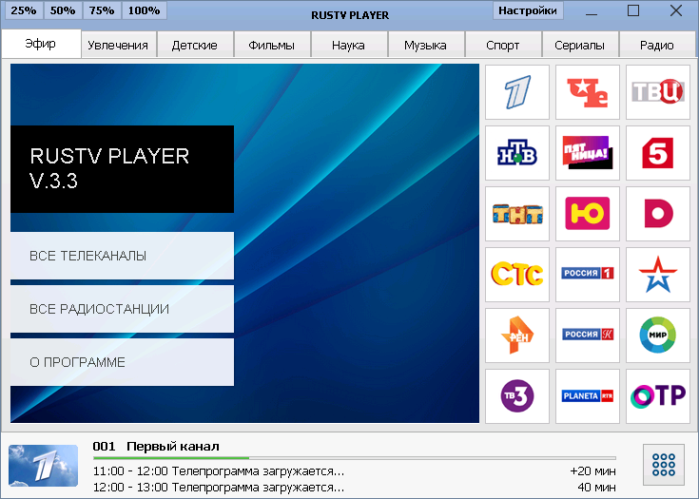Open the TNT channel logo tile
699x499 pixels.
[x=517, y=214]
